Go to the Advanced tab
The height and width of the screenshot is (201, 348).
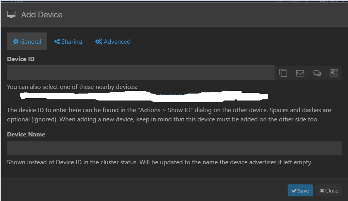pyautogui.click(x=113, y=41)
